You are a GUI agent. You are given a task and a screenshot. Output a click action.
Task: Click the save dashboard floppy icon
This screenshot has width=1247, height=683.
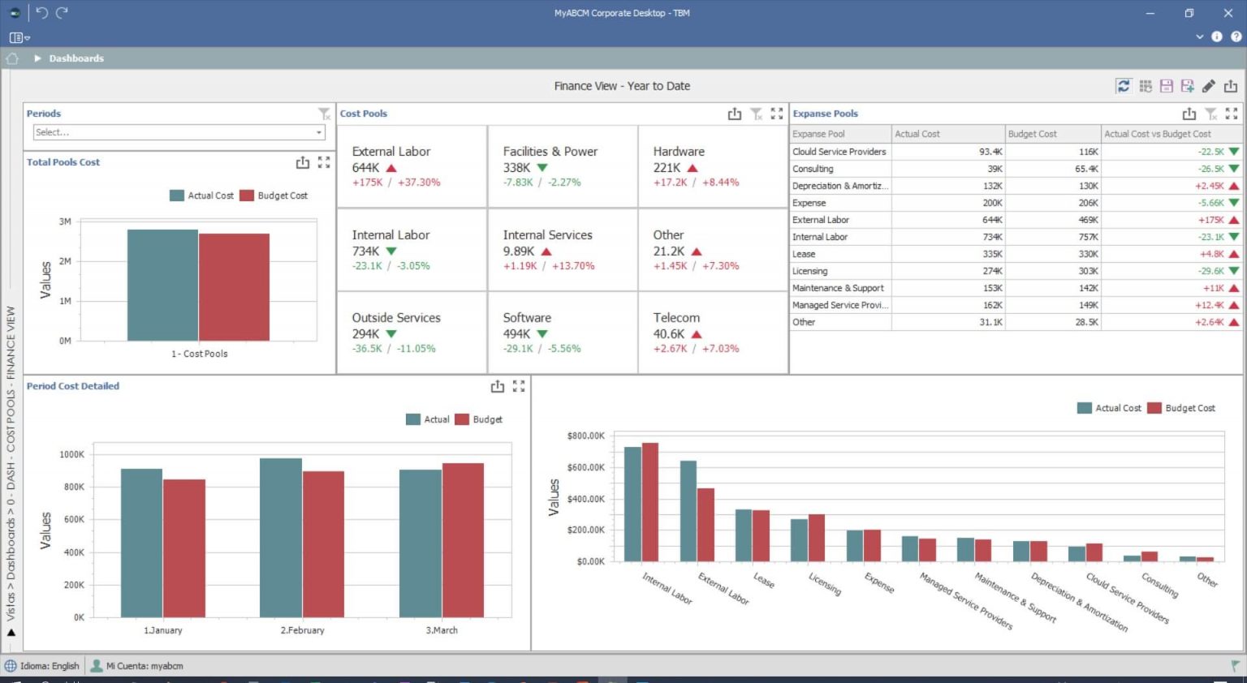coord(1167,86)
